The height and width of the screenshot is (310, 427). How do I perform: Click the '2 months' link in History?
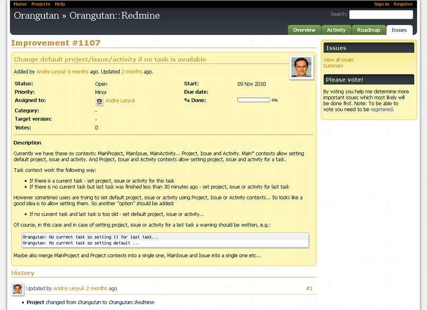pos(96,288)
